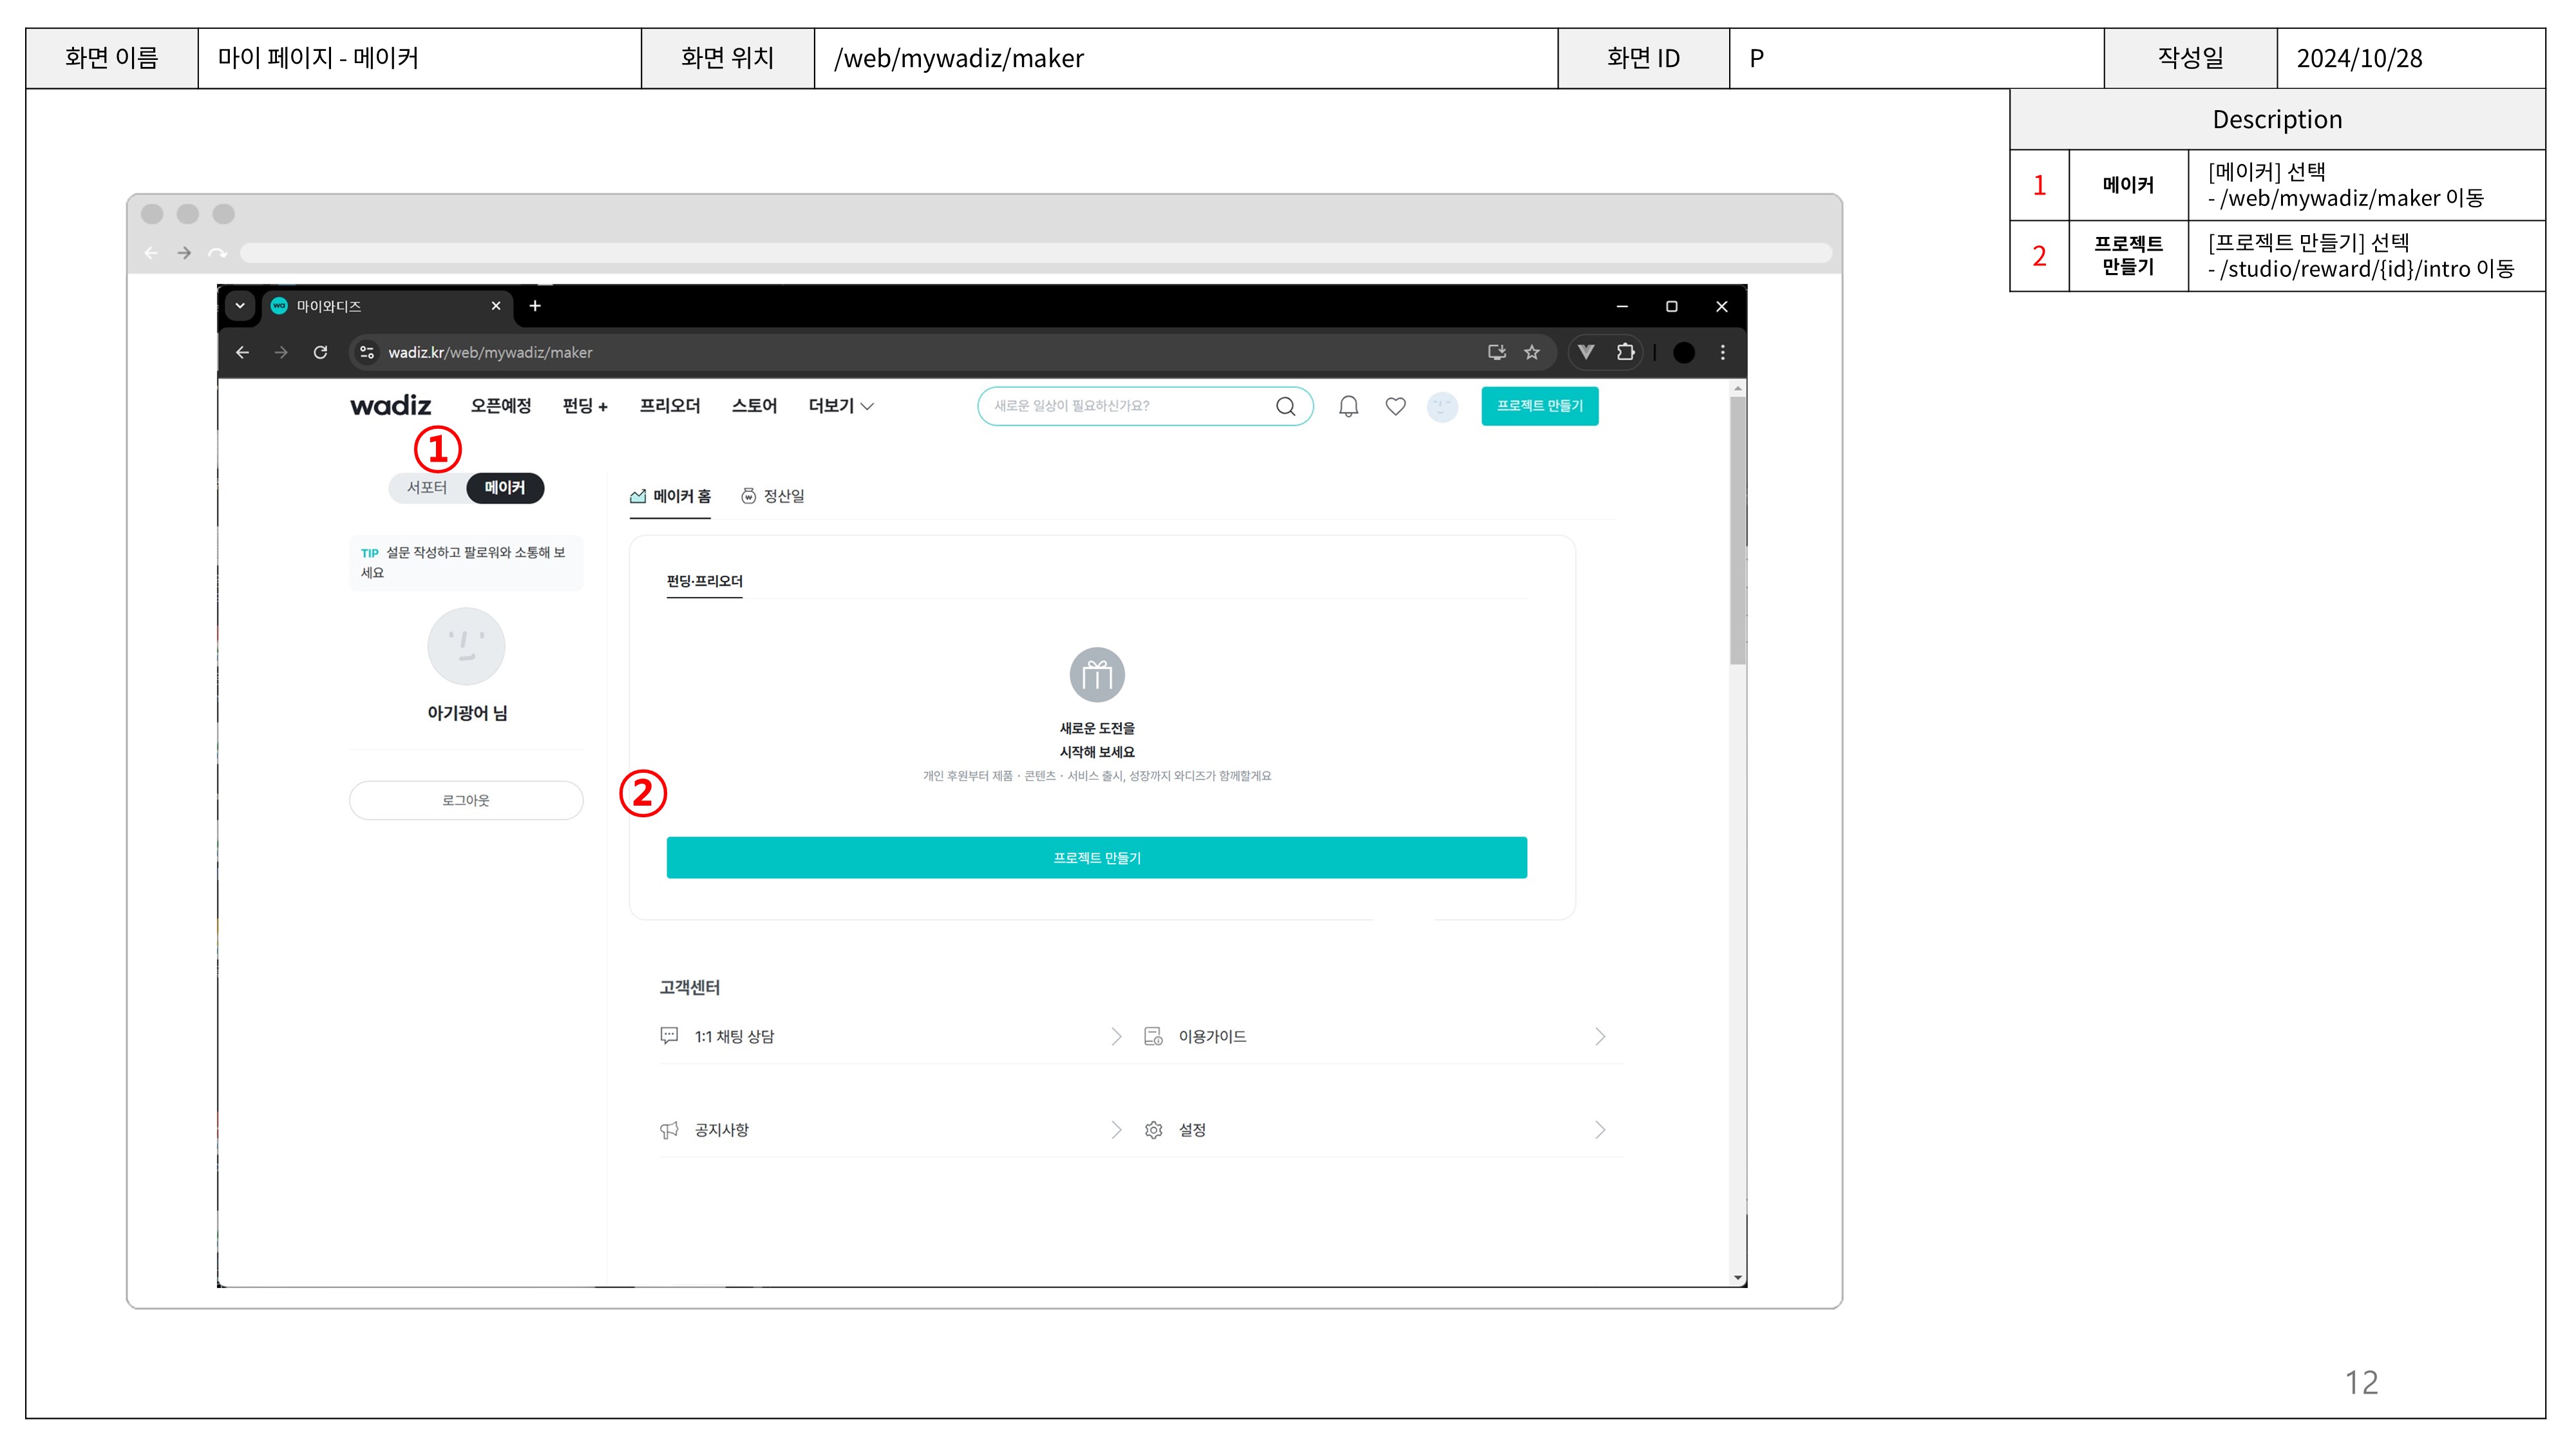The height and width of the screenshot is (1449, 2576).
Task: Click the search magnifier icon
Action: pos(1285,406)
